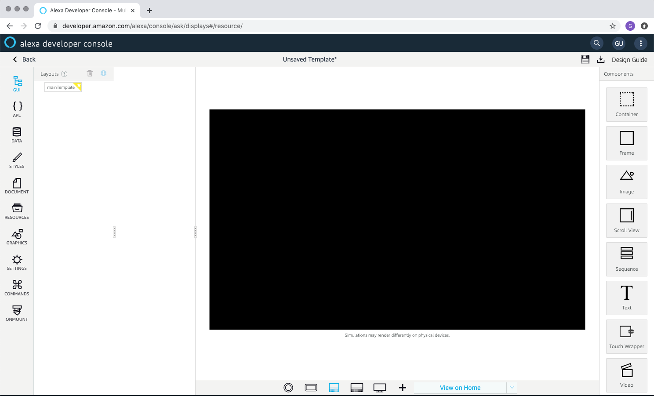
Task: Switch to the APL code view
Action: (x=17, y=109)
